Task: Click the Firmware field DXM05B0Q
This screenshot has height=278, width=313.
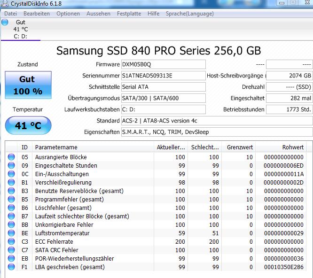Action: tap(163, 64)
